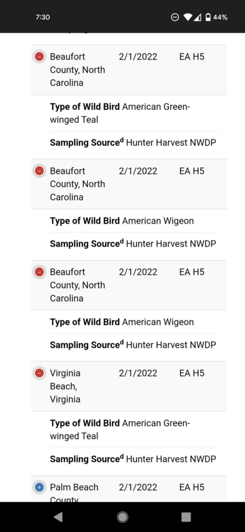This screenshot has width=245, height=532.
Task: Collapse the Beaufort row between the other two
Action: [39, 171]
